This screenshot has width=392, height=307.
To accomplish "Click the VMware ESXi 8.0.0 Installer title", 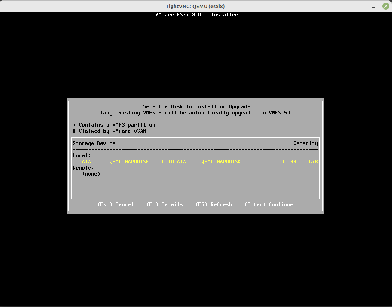I will (197, 15).
